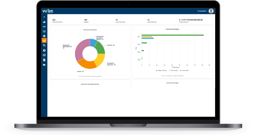The height and width of the screenshot is (135, 255).
Task: Click the Contract by Status title
Action: click(x=90, y=30)
